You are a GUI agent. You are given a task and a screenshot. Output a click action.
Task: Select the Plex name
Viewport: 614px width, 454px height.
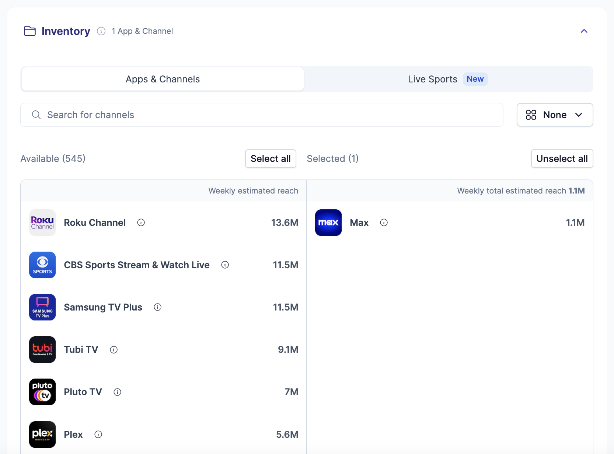tap(73, 435)
